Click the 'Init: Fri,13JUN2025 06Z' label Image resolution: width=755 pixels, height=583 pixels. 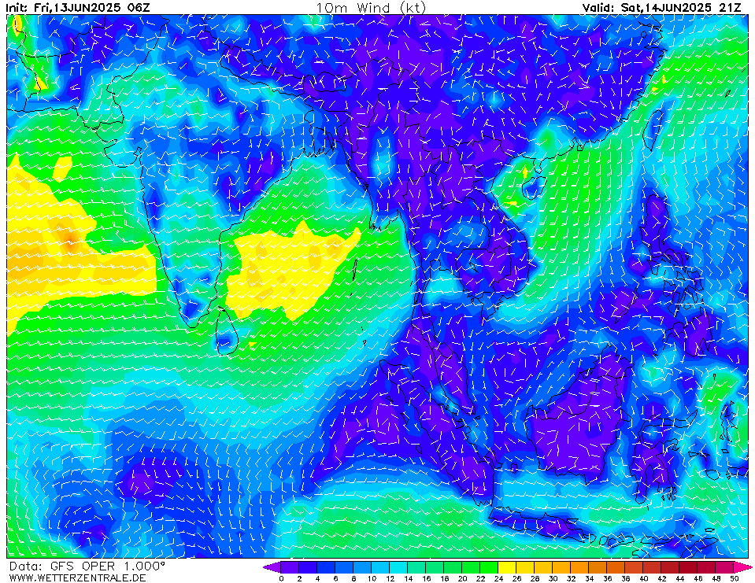click(x=78, y=8)
